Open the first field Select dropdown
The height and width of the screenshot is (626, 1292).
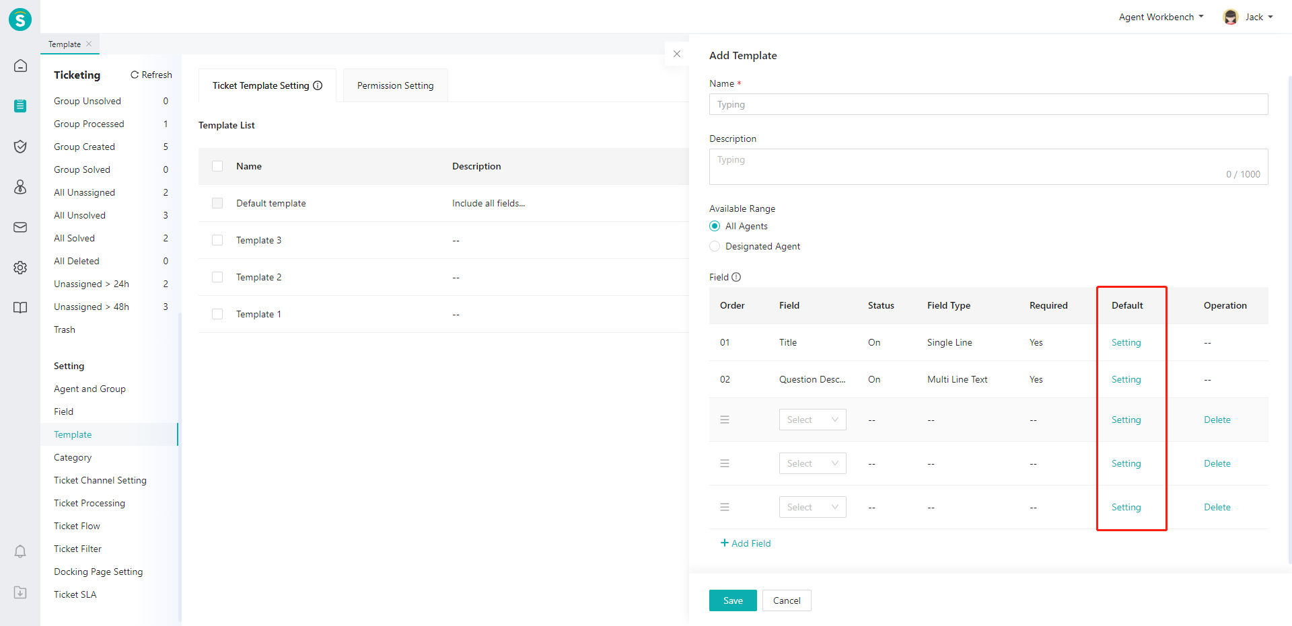tap(812, 420)
